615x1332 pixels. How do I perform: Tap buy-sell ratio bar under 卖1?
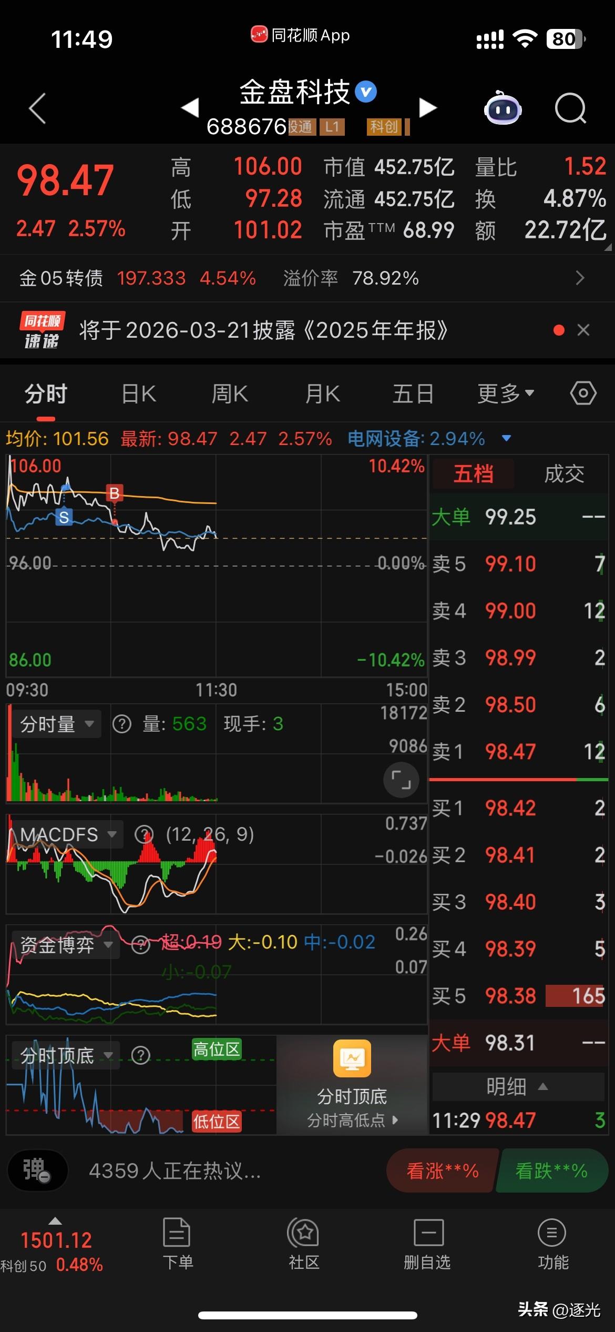click(519, 780)
